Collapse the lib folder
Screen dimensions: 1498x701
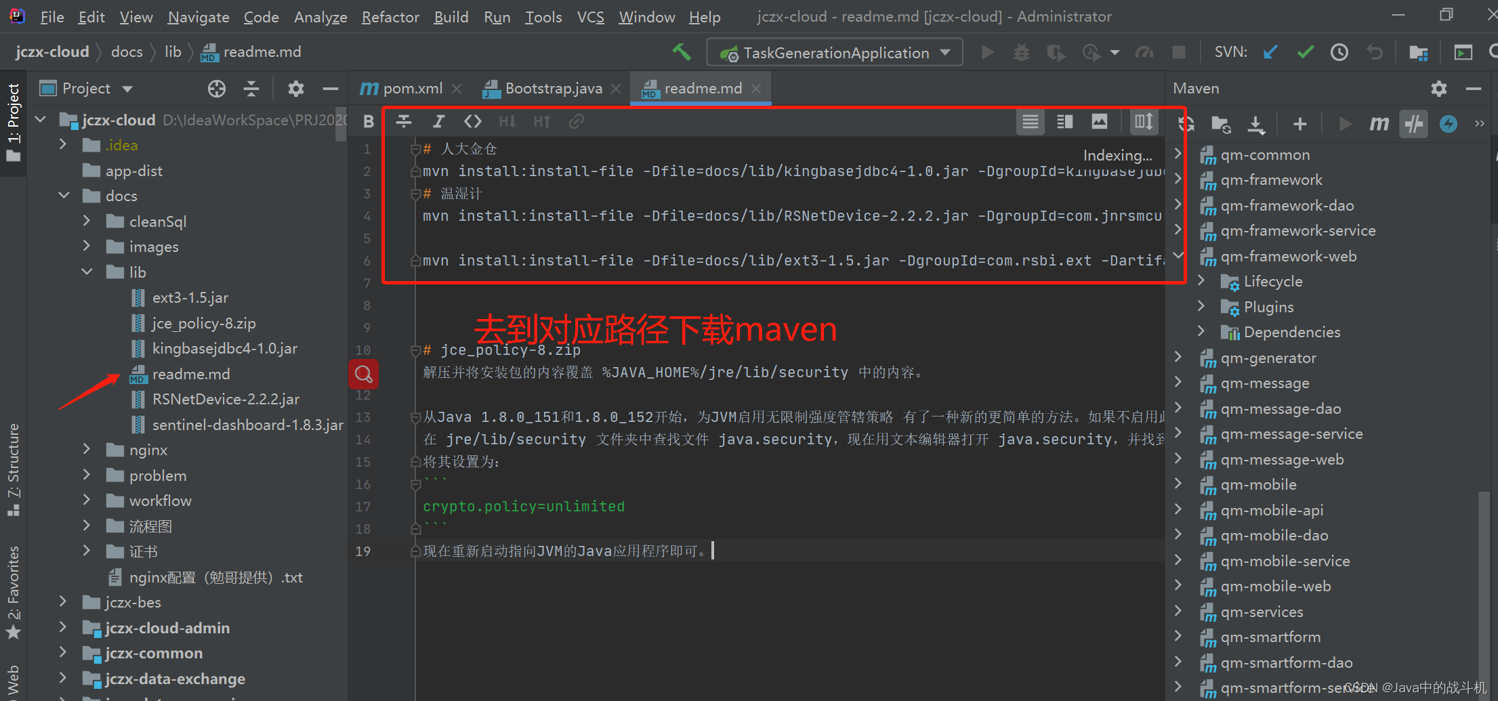pyautogui.click(x=87, y=272)
